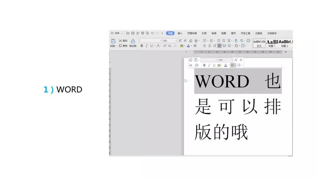This screenshot has width=318, height=179.
Task: Click the undo arrow in quick access bar
Action: tap(152, 33)
